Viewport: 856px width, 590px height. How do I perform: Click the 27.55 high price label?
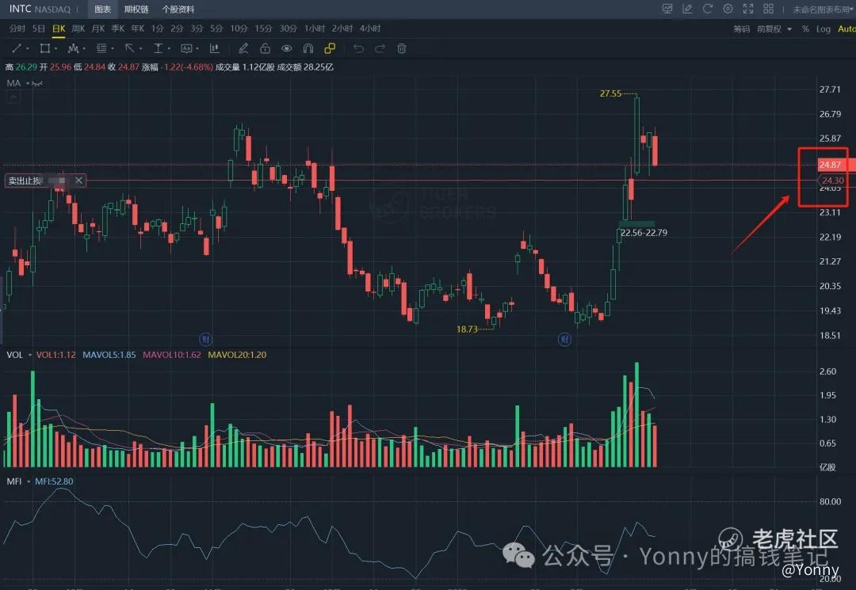pos(610,93)
